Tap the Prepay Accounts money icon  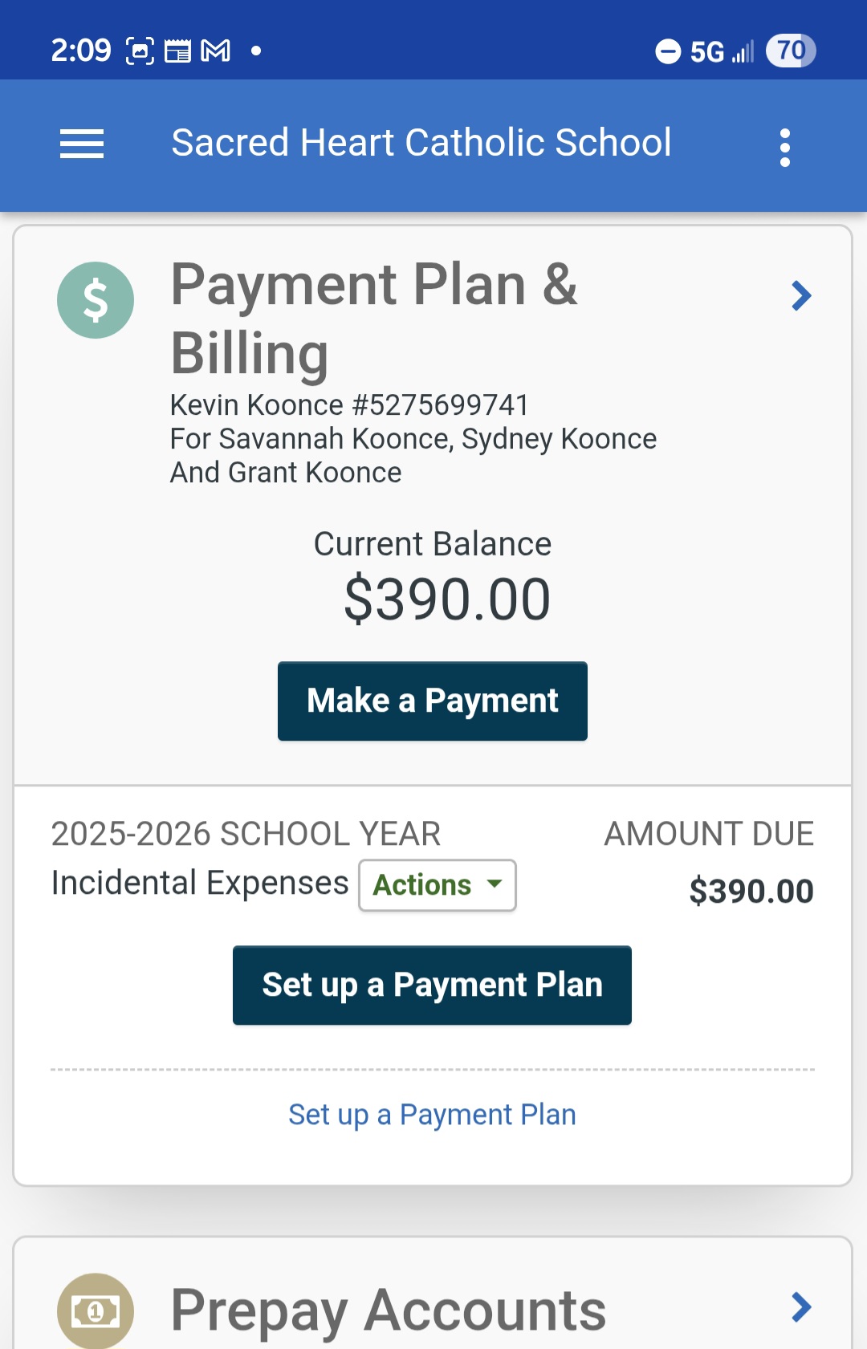[x=96, y=1311]
